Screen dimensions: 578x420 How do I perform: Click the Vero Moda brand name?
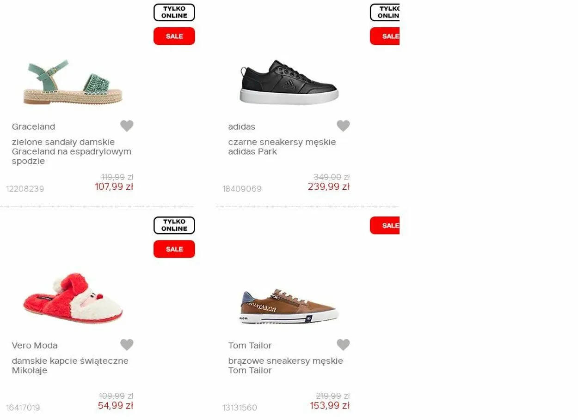(35, 345)
